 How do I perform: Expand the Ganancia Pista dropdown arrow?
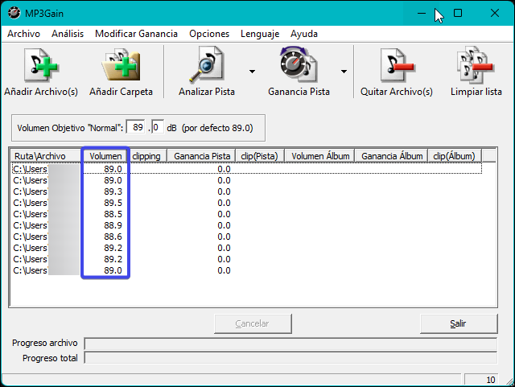pyautogui.click(x=344, y=72)
